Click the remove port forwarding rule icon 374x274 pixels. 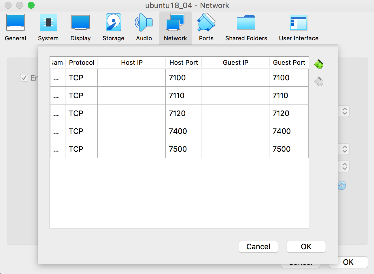[x=319, y=81]
